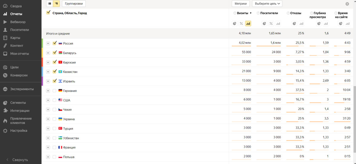Viewport: 356px width, 164px height.
Task: Show bar chart for Отказы column
Action: 301,23
